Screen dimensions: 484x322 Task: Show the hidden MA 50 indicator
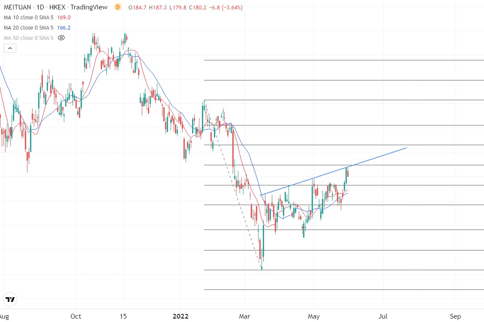pos(61,38)
